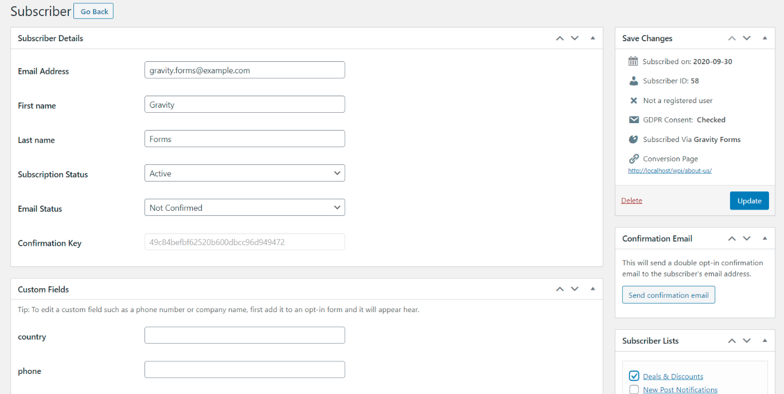Toggle the Save Changes panel

[x=765, y=38]
